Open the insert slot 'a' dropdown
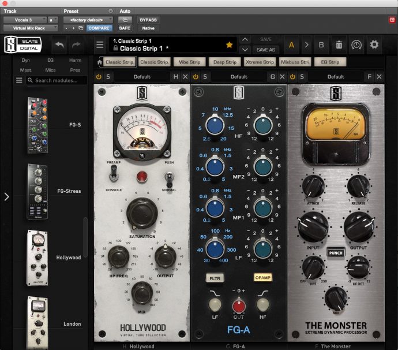The image size is (398, 350). [x=53, y=20]
